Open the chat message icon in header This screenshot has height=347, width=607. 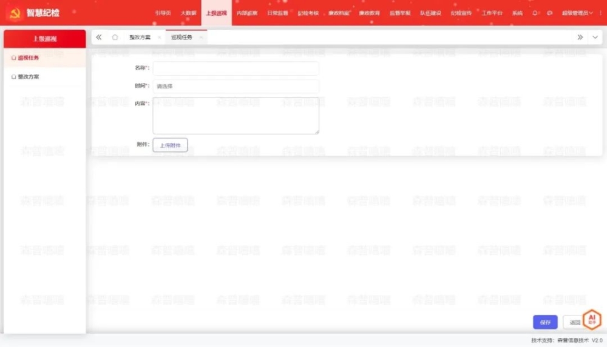549,13
